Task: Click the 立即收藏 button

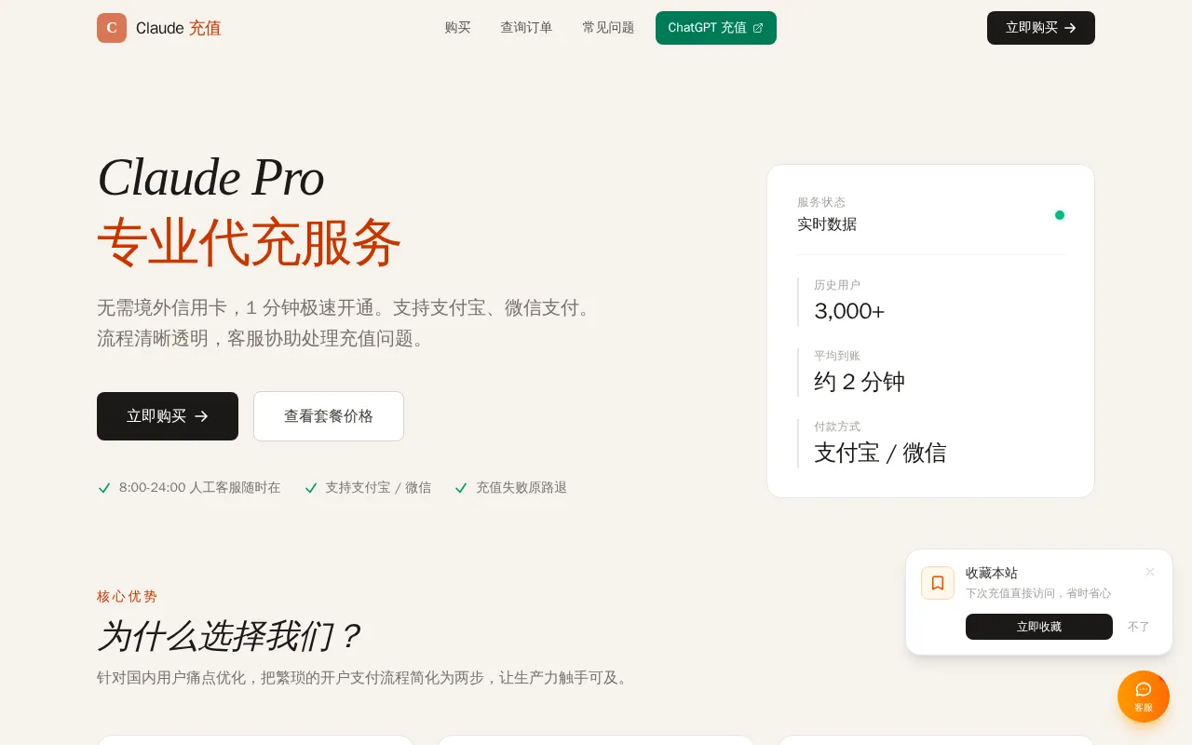Action: pyautogui.click(x=1039, y=627)
